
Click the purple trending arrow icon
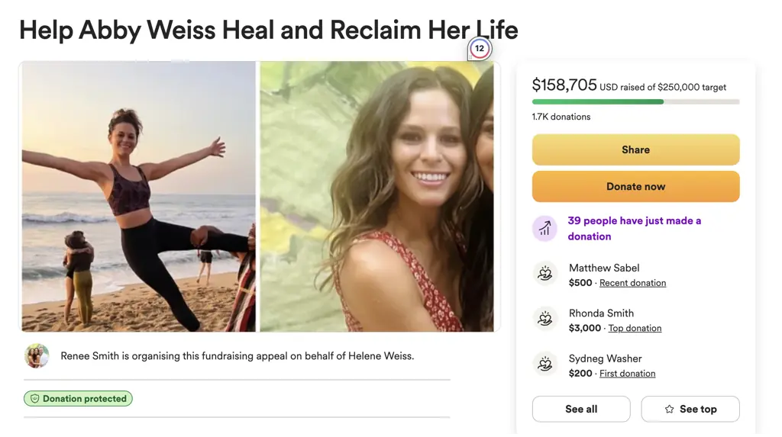(544, 228)
